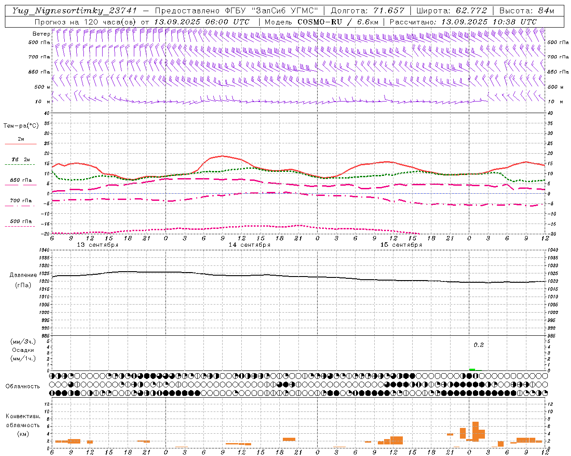Image resolution: width=571 pixels, height=456 pixels.
Task: Click the model name COSMO-RU / 6.6км
Action: (338, 22)
